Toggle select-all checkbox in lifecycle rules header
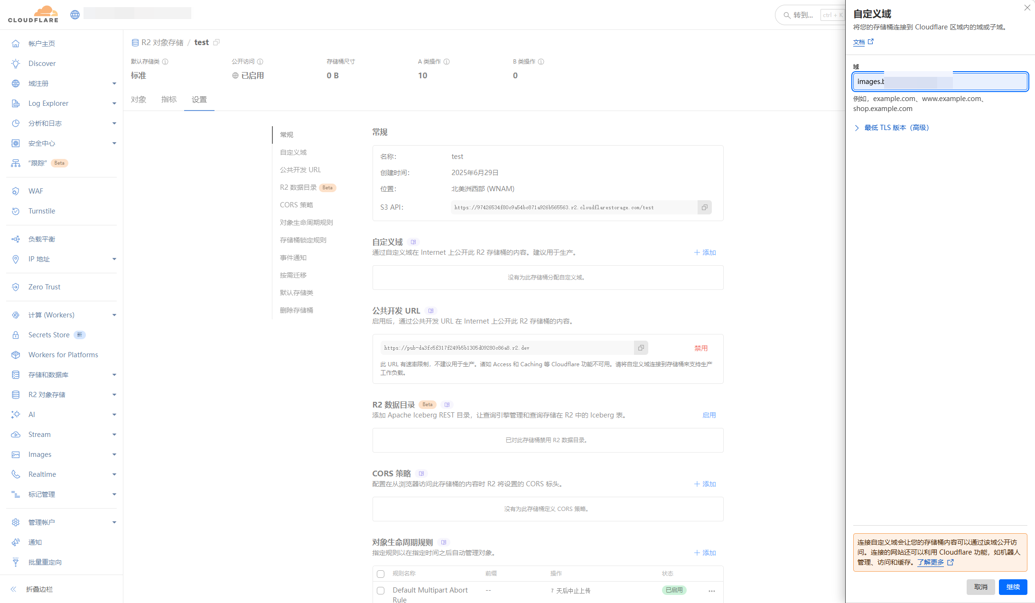 pos(381,574)
